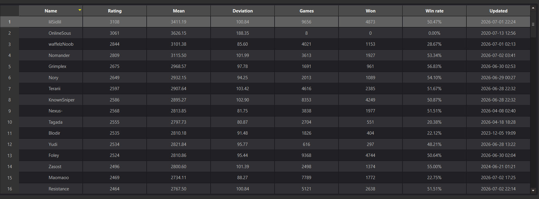Image resolution: width=539 pixels, height=199 pixels.
Task: Sort table by Deviation column
Action: point(243,11)
